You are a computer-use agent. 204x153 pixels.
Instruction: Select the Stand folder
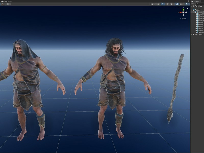[199, 30]
